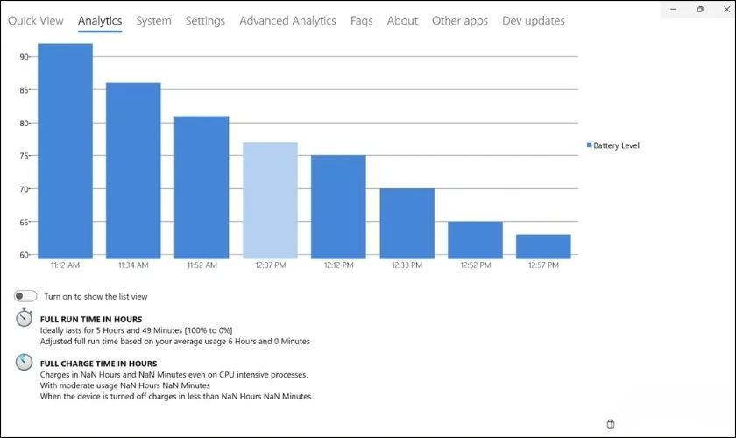Switch to the Other apps tab

coord(460,20)
